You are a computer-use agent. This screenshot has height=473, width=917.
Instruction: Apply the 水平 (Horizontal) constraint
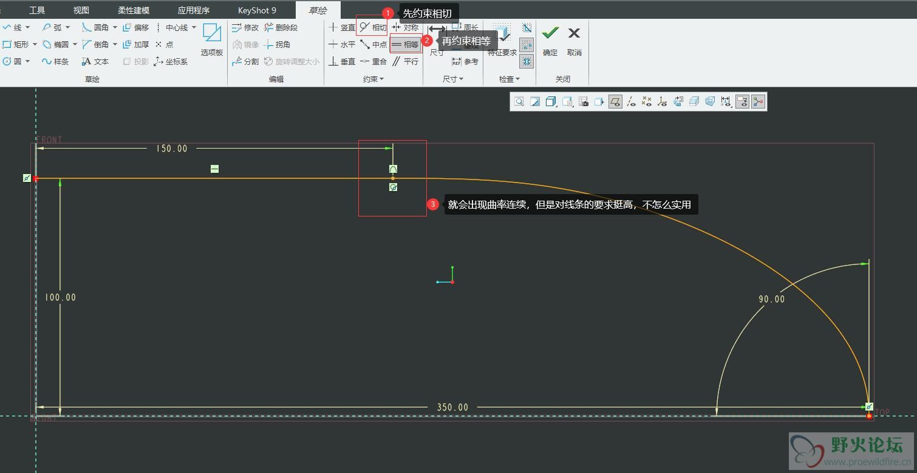342,44
